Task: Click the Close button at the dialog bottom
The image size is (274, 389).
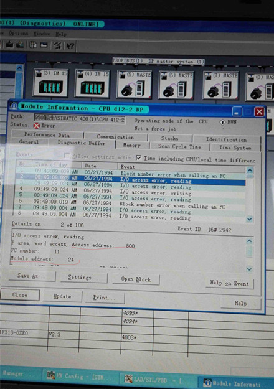Action: click(20, 295)
